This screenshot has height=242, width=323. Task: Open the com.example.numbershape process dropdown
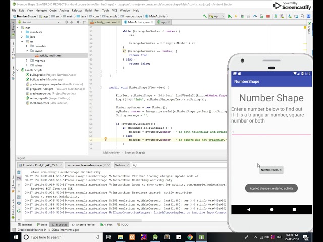[x=88, y=165]
